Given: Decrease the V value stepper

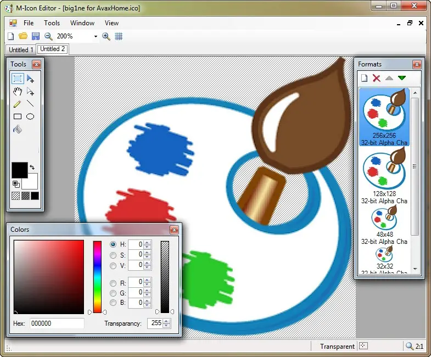Looking at the screenshot, I should [x=147, y=267].
